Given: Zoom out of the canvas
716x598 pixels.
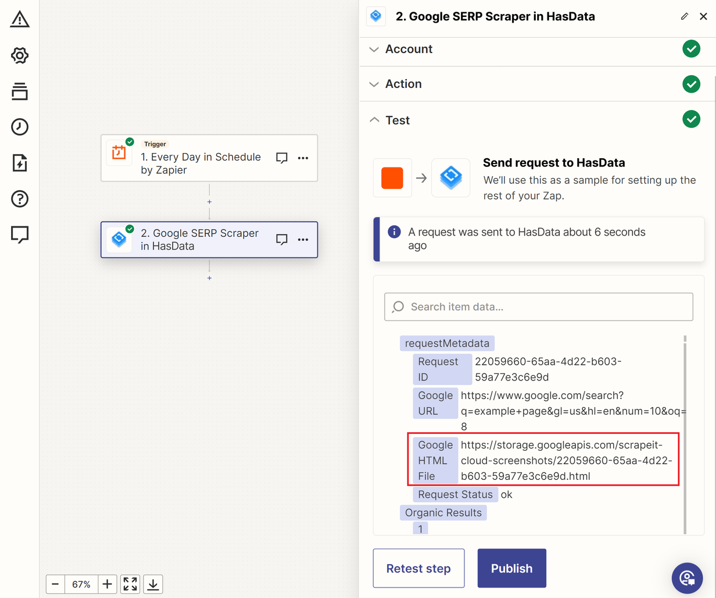Looking at the screenshot, I should pyautogui.click(x=55, y=584).
